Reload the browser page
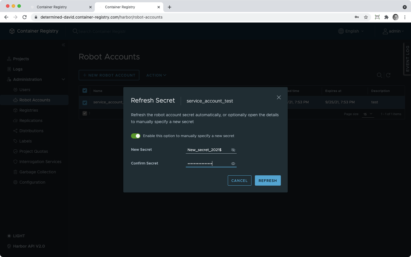411x257 pixels. (25, 17)
